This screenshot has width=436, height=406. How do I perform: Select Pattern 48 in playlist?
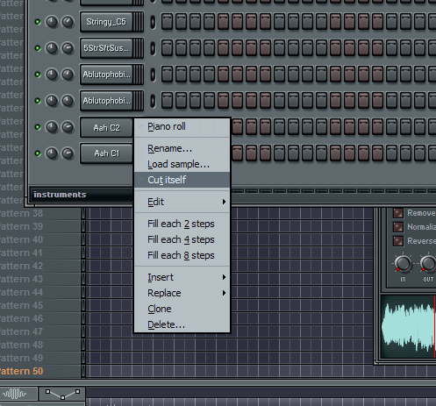[21, 345]
